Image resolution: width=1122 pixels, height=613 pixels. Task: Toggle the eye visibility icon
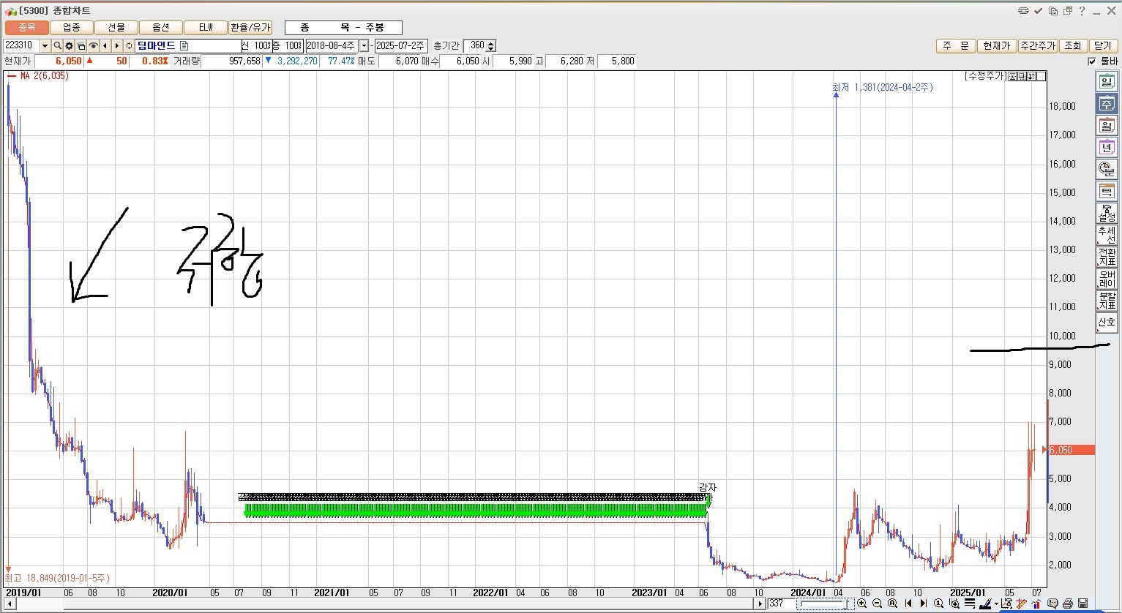coord(93,46)
